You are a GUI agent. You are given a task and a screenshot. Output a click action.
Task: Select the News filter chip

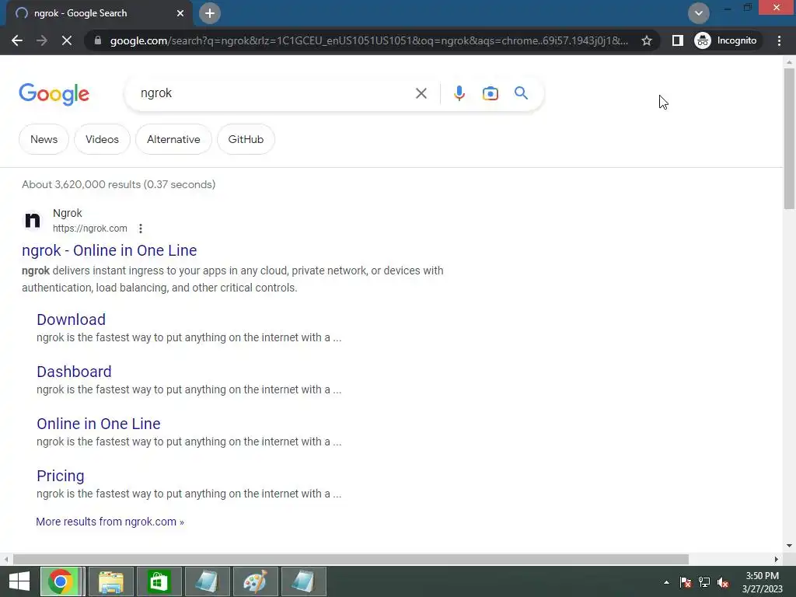[x=44, y=139]
